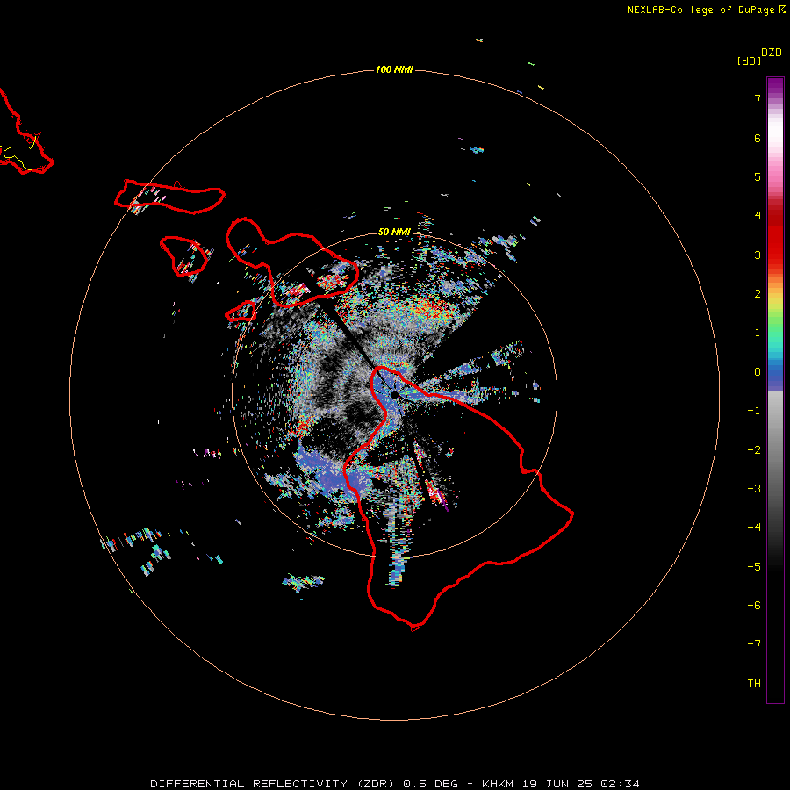Click the DIFFERENTIAL REFLECTIVITY (ZDR) title text

pos(272,784)
